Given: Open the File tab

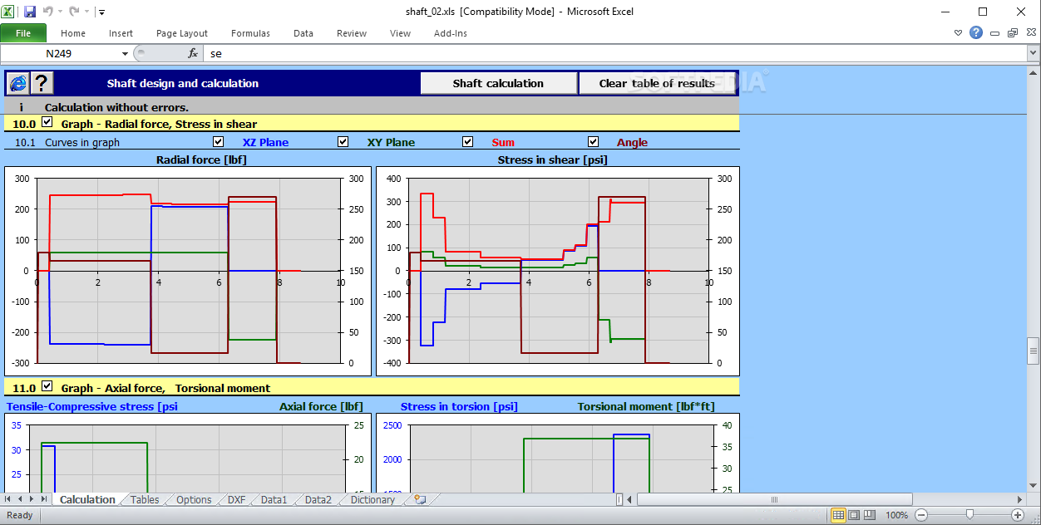Looking at the screenshot, I should coord(23,33).
